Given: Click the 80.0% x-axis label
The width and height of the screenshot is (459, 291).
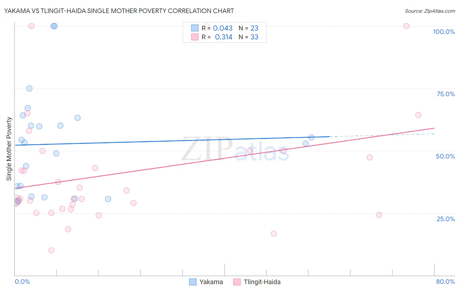Looking at the screenshot, I should coord(445,282).
